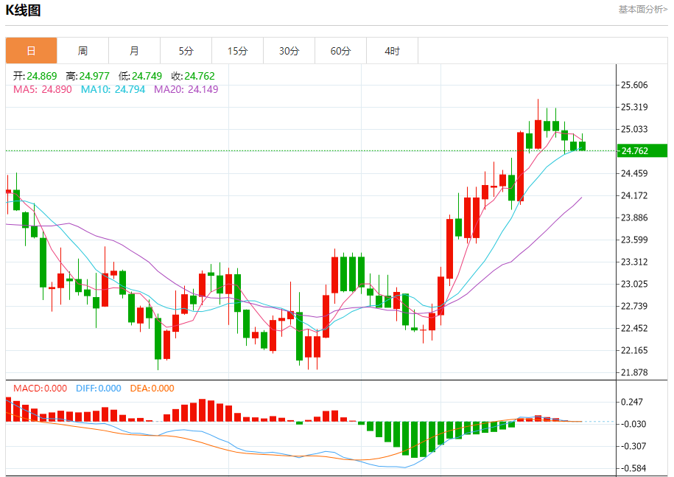The height and width of the screenshot is (477, 674).
Task: Click the MA20 24.149 indicator label
Action: (186, 89)
